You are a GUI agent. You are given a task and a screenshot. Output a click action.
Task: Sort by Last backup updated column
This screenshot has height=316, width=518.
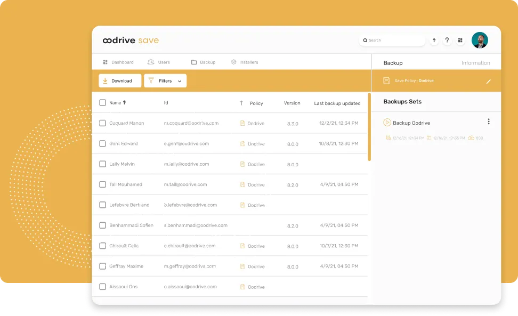pos(337,103)
